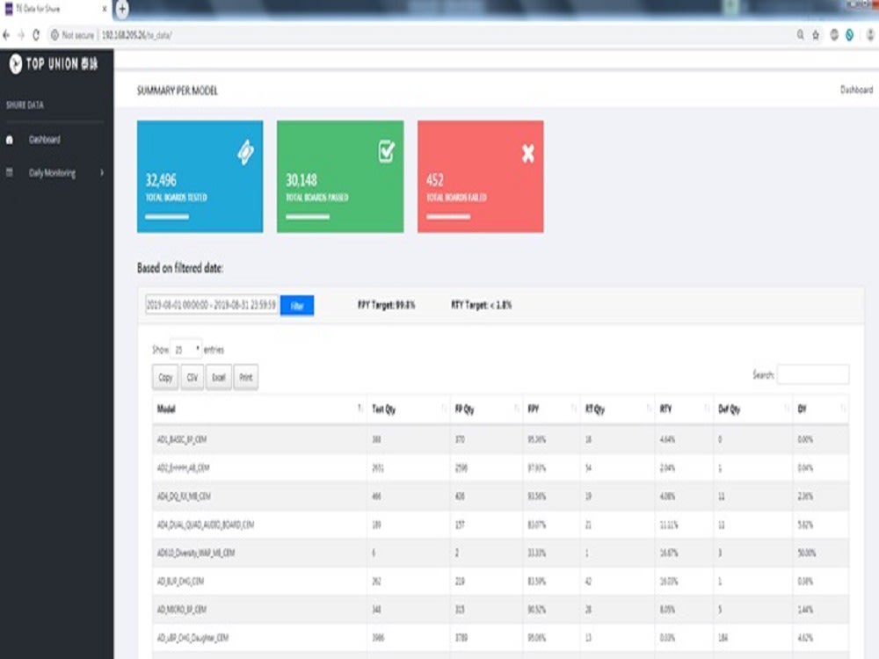Expand the Daily Monitoring chevron arrow
Image resolution: width=879 pixels, height=659 pixels.
(101, 172)
